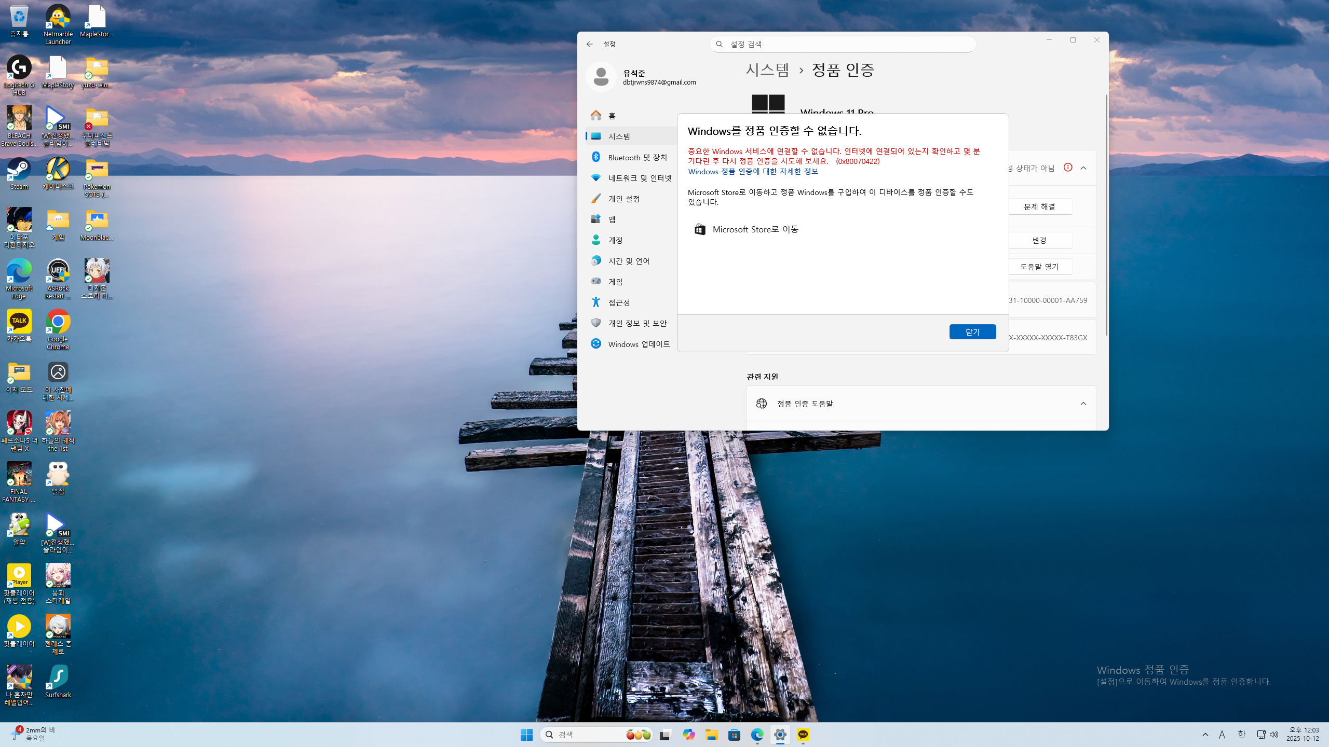Viewport: 1329px width, 747px height.
Task: Open 네트워크 및 인터넷 settings
Action: pos(630,178)
